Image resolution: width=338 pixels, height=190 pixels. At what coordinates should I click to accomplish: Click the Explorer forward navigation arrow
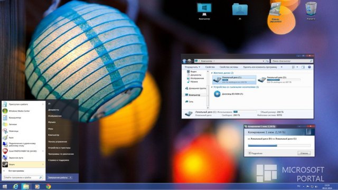(189, 61)
